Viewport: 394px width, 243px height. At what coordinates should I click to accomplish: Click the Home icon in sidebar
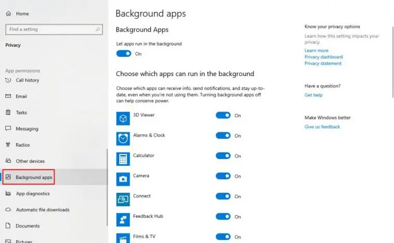click(8, 13)
